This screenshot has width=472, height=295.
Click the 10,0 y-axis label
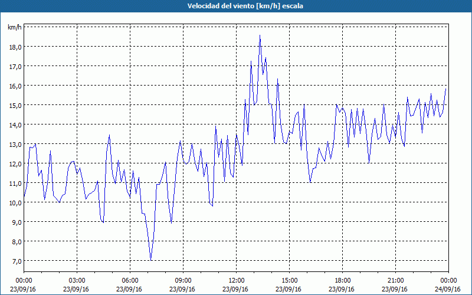(15, 203)
